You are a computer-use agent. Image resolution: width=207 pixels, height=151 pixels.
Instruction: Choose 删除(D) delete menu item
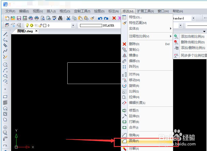147,44
